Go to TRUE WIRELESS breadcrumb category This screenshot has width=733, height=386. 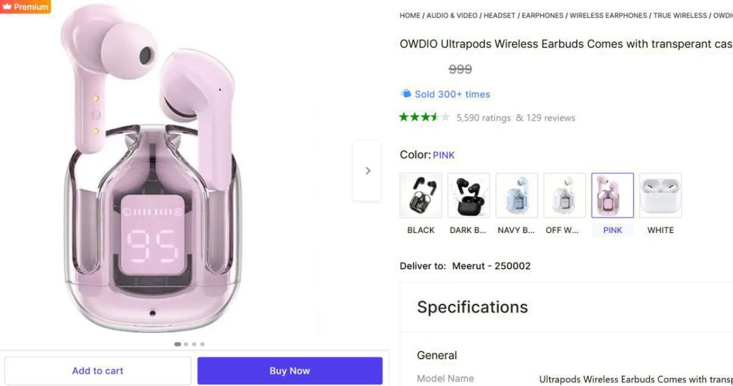pyautogui.click(x=680, y=15)
